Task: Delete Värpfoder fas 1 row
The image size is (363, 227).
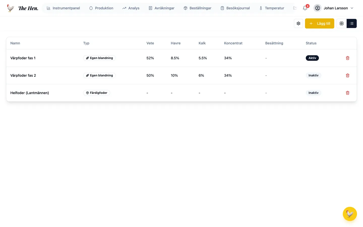Action: [x=348, y=58]
